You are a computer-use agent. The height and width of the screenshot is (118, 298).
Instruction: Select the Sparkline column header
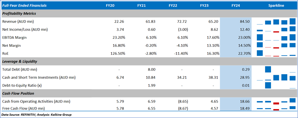276,6
